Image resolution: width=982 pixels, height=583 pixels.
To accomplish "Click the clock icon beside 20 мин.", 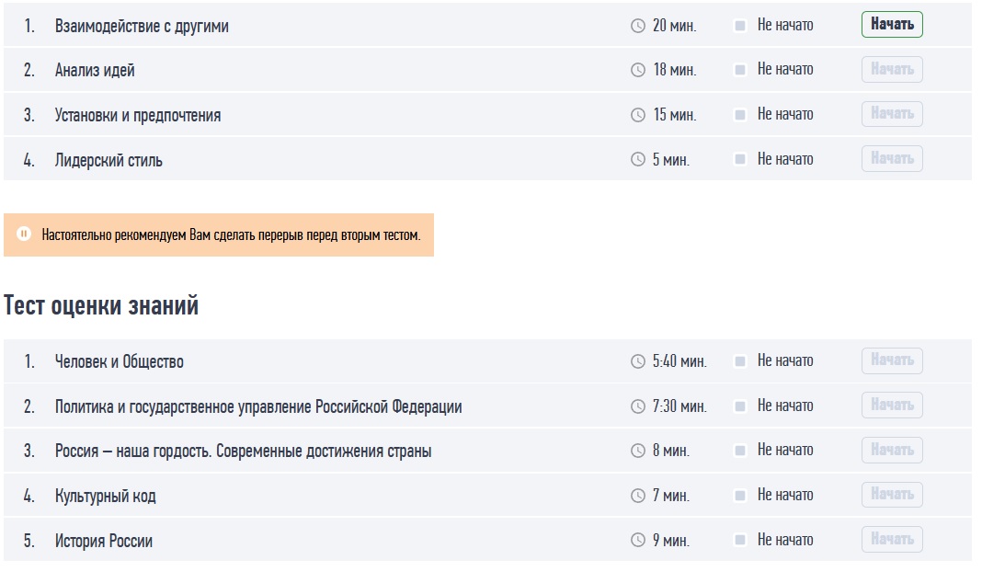I will pos(638,26).
